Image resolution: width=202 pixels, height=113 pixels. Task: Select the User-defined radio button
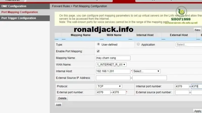[98, 44]
